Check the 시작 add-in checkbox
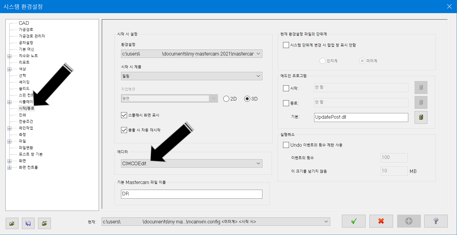457x235 pixels. click(x=286, y=88)
